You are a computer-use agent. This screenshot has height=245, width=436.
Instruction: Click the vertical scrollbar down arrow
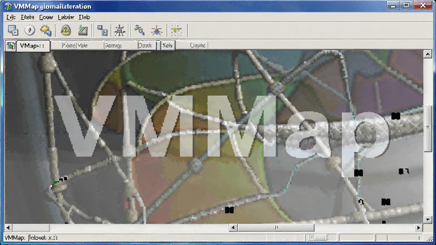coord(427,219)
